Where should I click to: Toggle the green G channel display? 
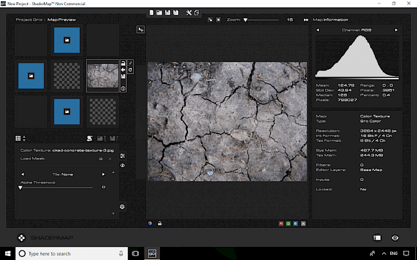pos(288,224)
